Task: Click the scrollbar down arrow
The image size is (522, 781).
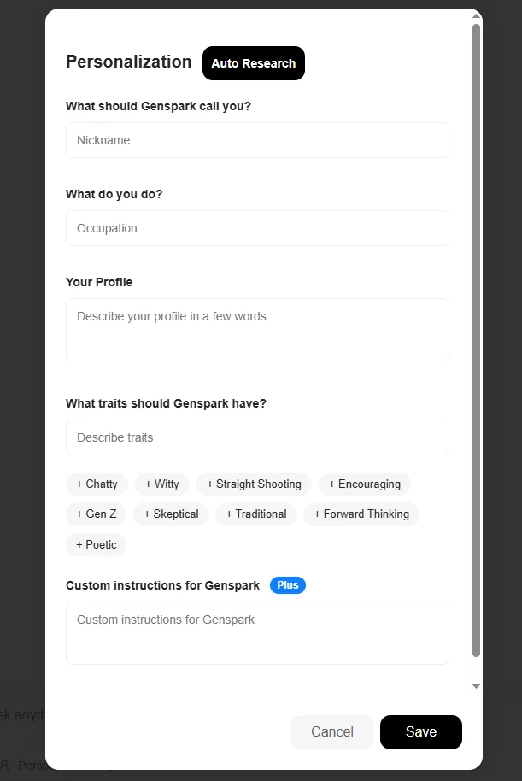Action: tap(476, 686)
